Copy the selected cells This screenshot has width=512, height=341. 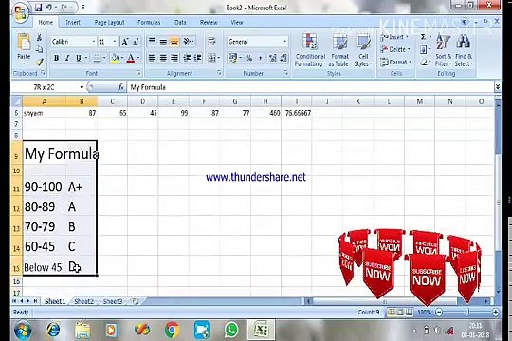[x=39, y=49]
